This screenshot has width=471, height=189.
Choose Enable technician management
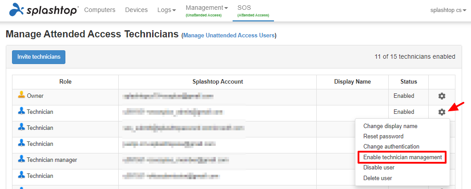click(403, 157)
